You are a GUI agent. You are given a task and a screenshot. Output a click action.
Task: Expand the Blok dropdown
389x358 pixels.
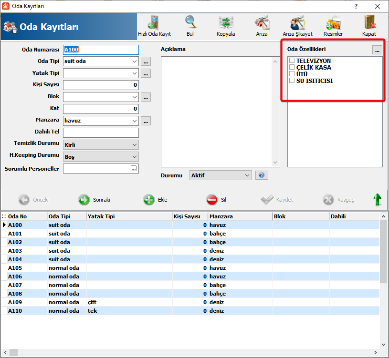pos(135,97)
